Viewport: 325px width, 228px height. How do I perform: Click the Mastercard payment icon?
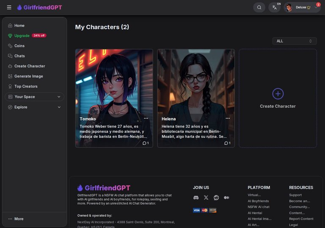204,210
